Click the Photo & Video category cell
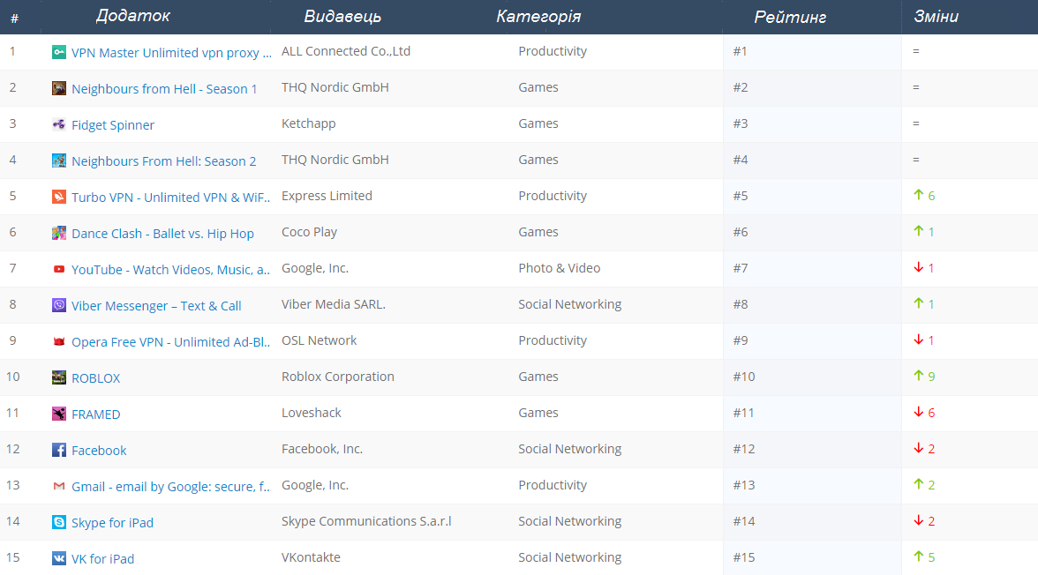The width and height of the screenshot is (1038, 575). pos(560,268)
